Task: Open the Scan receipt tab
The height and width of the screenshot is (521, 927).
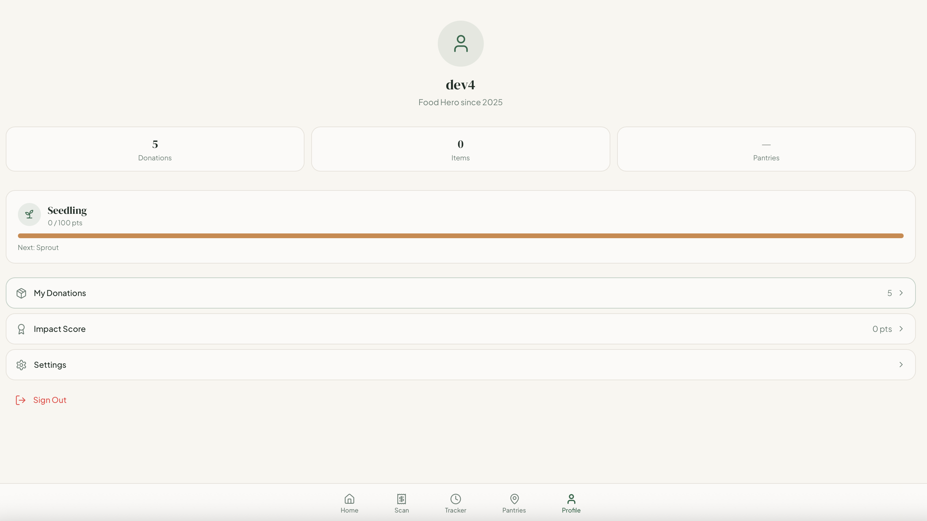Action: (401, 503)
